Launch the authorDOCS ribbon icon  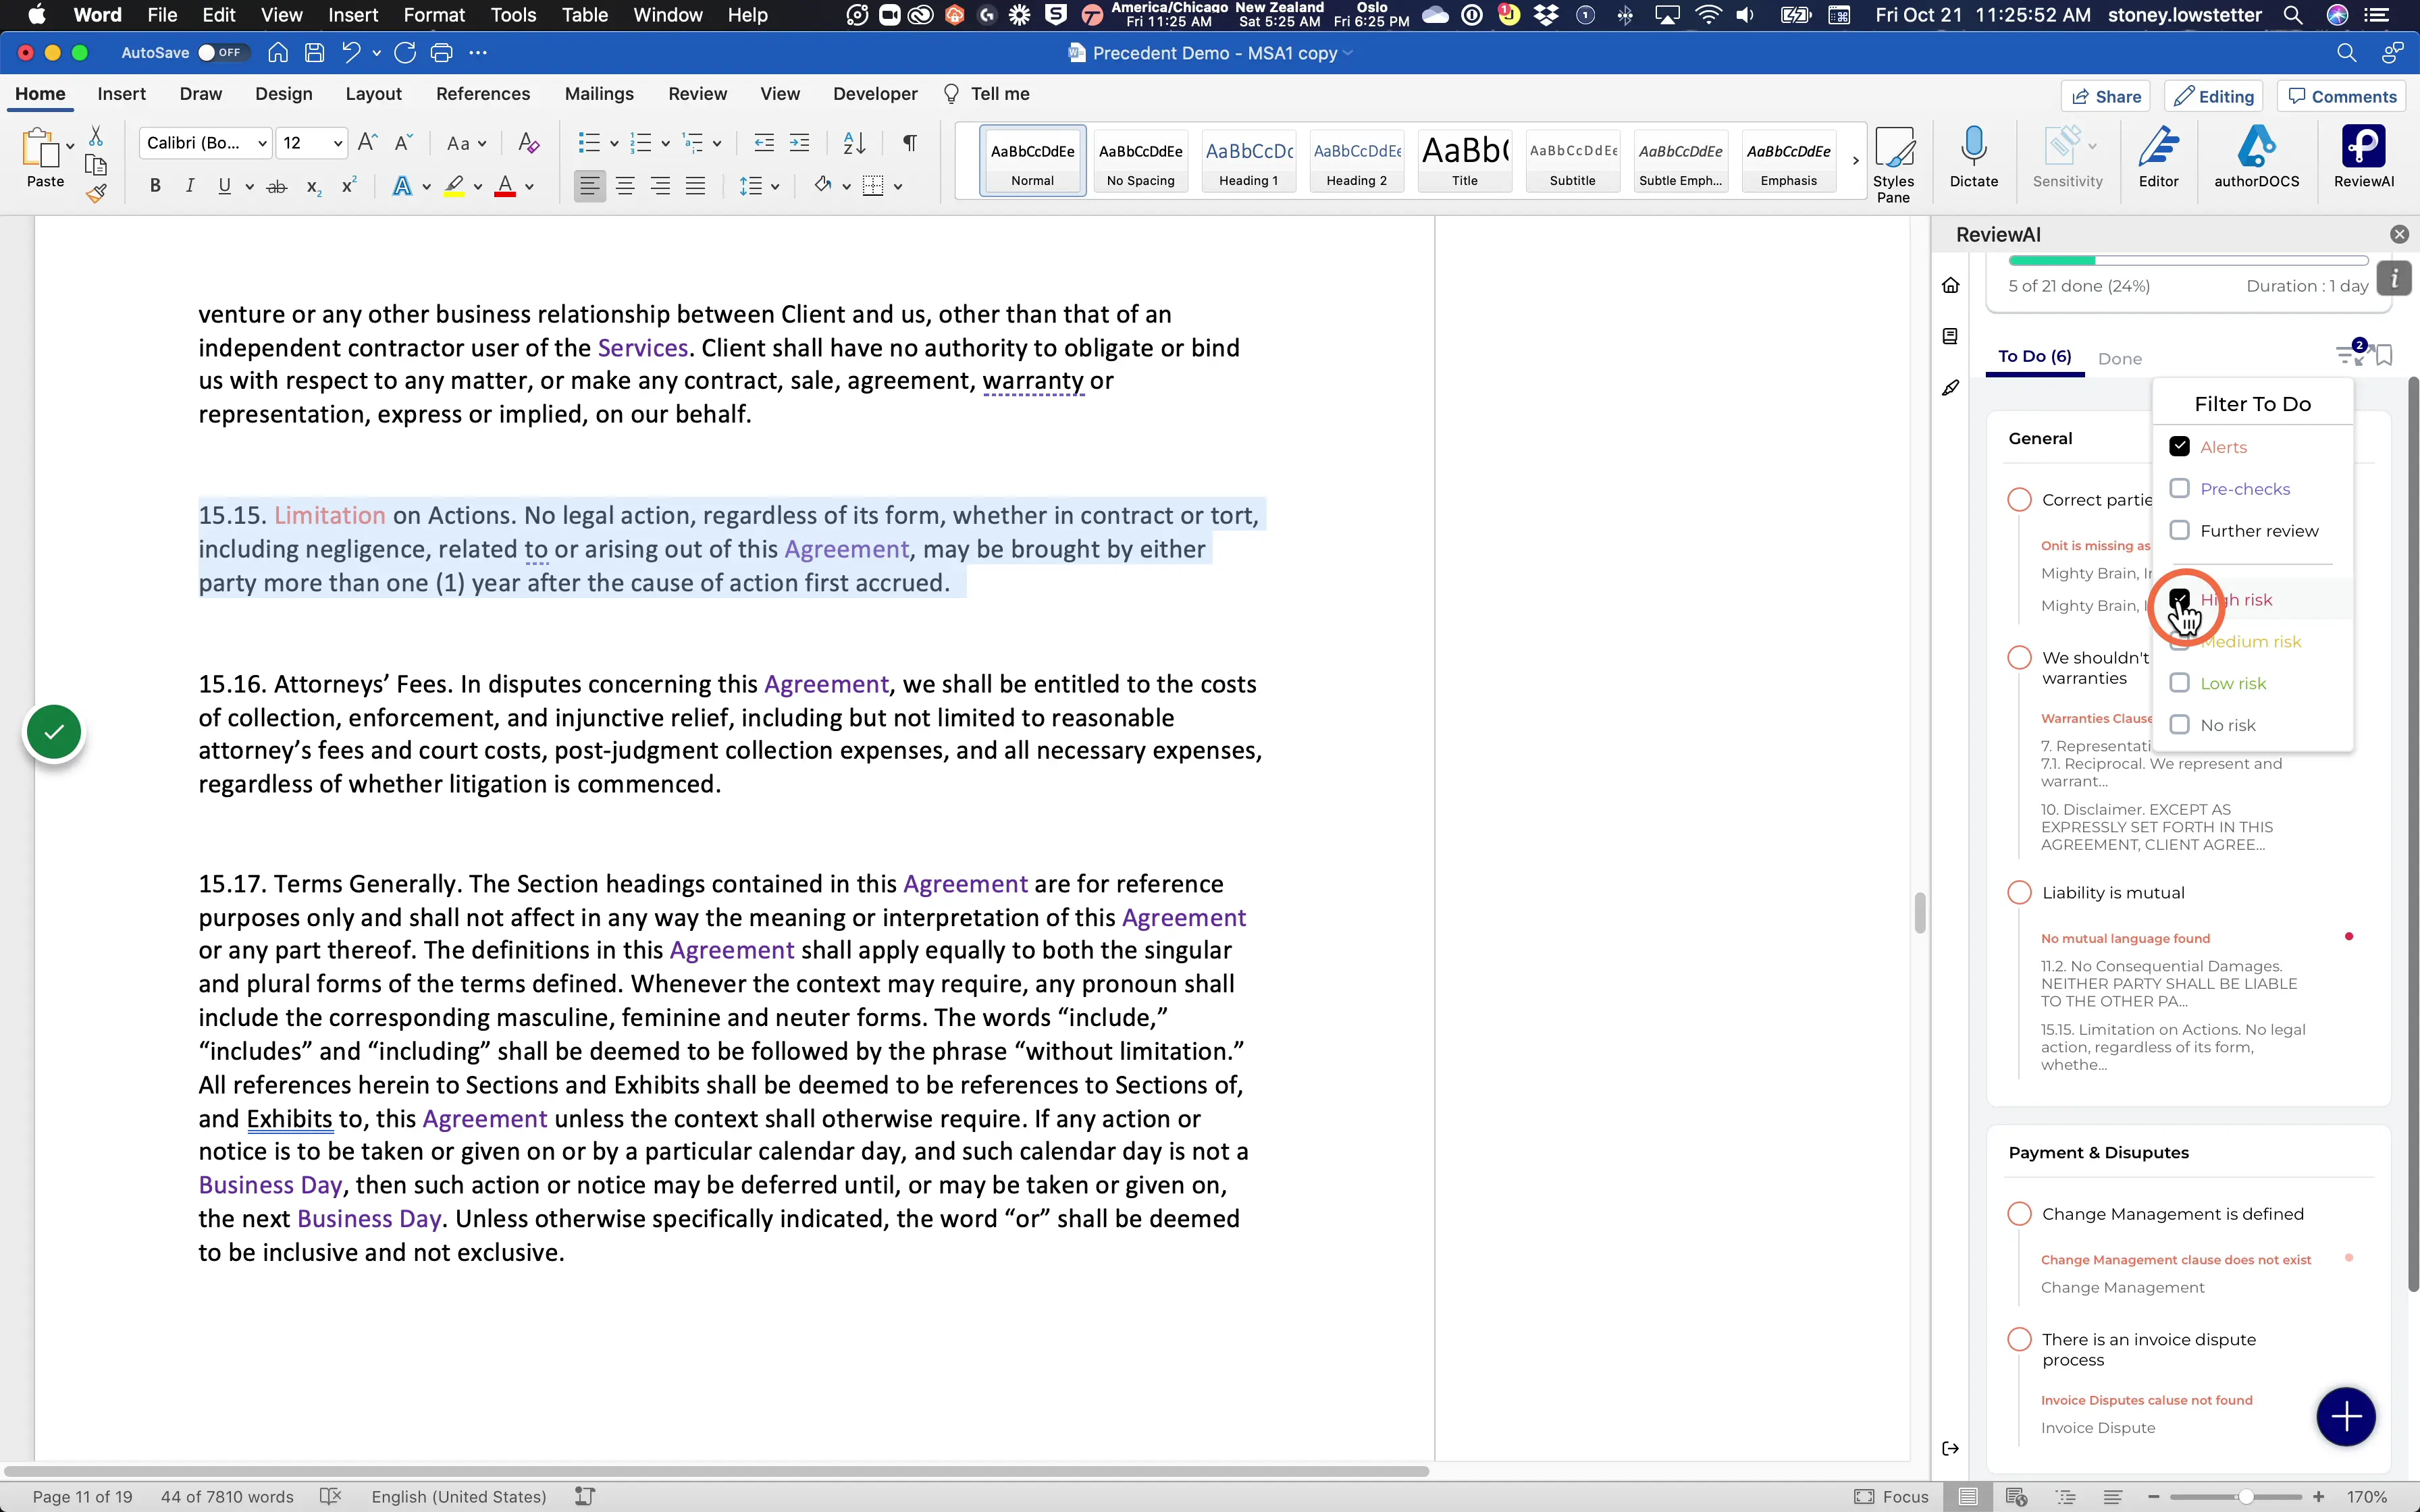pyautogui.click(x=2256, y=157)
